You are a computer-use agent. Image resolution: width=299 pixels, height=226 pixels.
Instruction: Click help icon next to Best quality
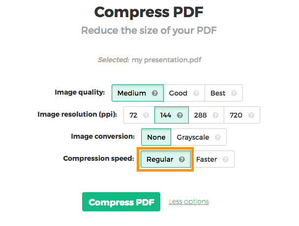click(234, 93)
